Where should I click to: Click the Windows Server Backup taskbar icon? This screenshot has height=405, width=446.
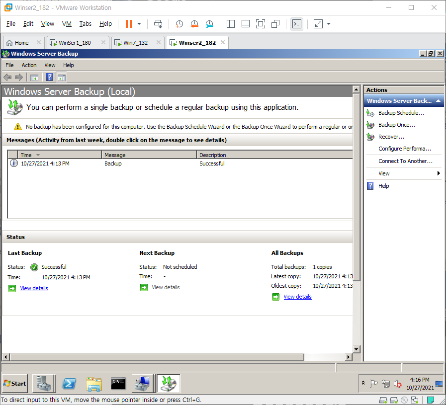click(x=169, y=384)
